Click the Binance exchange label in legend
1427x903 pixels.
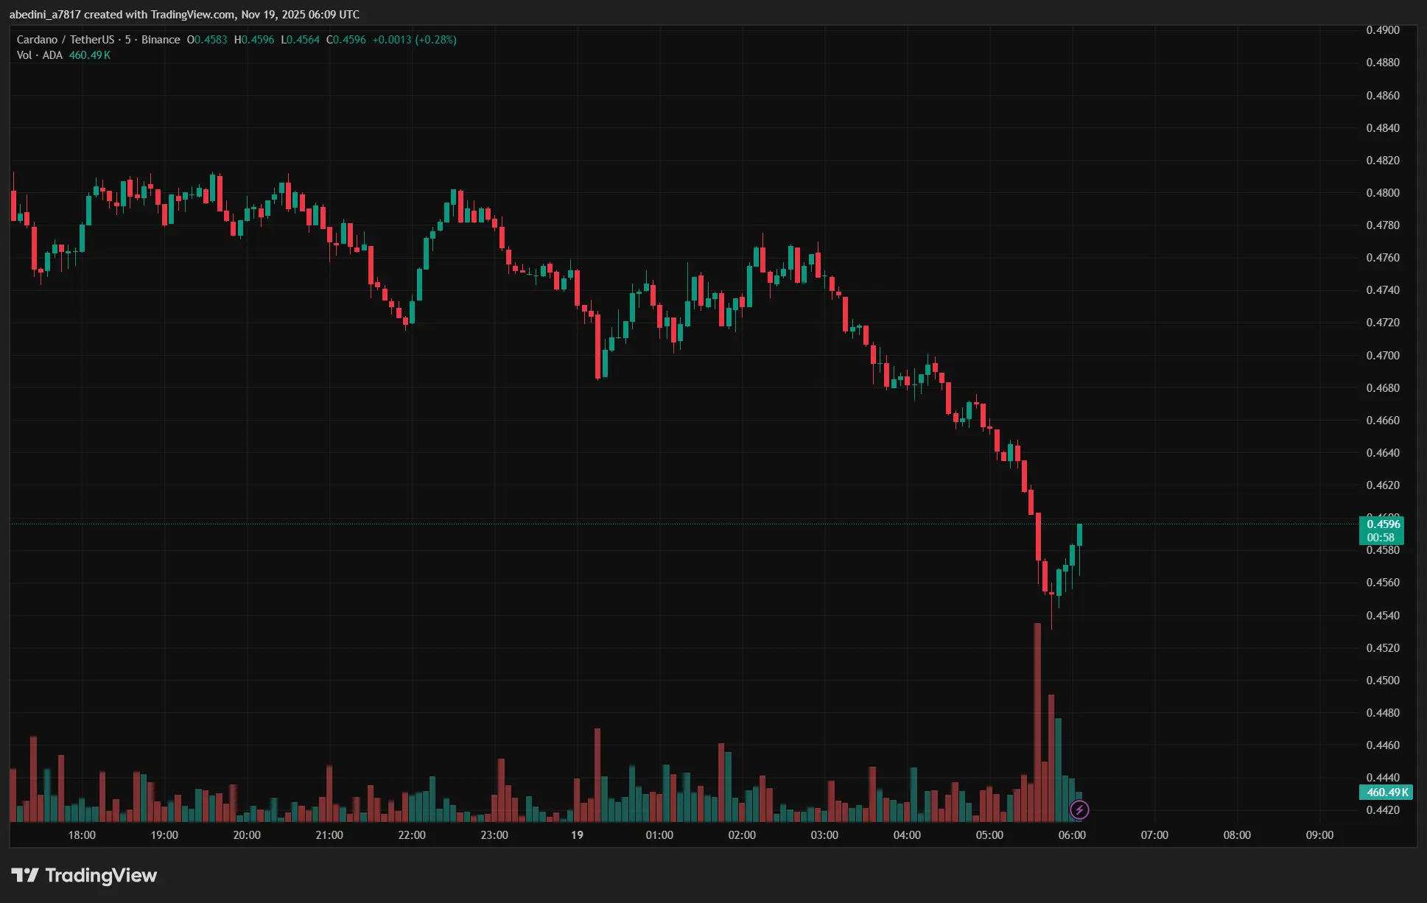[x=161, y=40]
